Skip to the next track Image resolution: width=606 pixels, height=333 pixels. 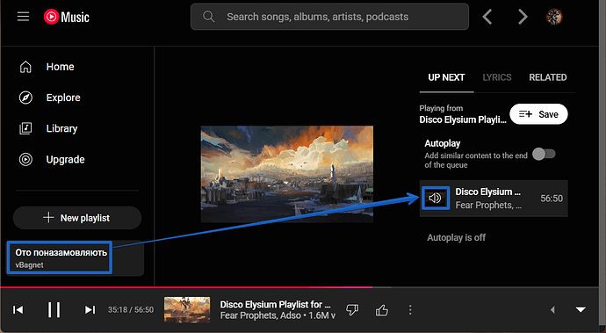[x=90, y=310]
